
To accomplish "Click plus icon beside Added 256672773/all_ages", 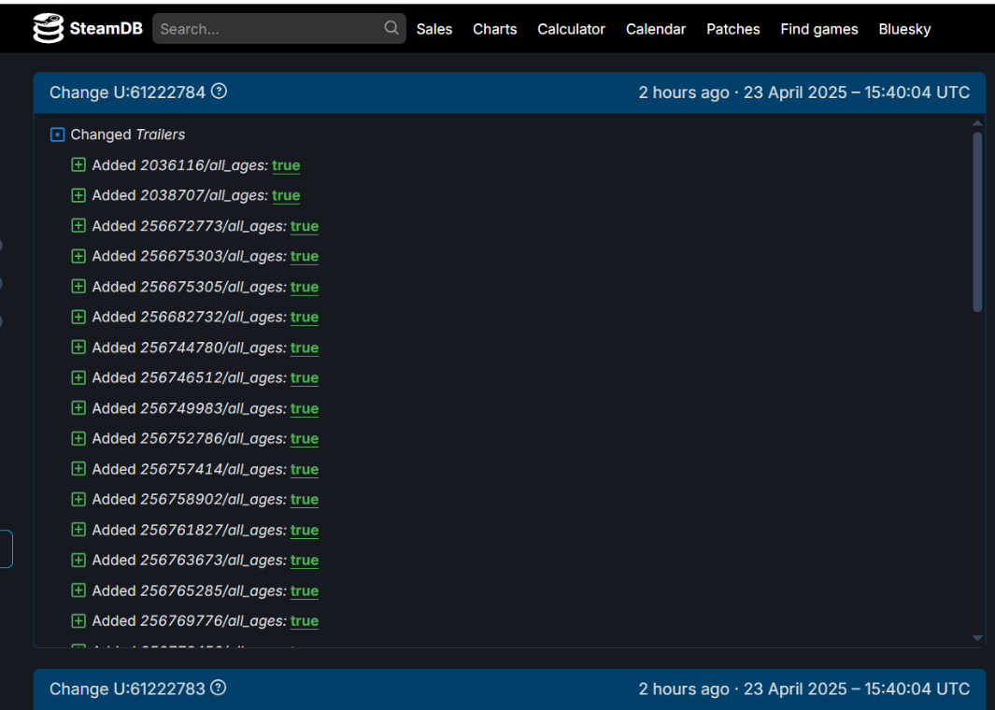I will tap(78, 226).
